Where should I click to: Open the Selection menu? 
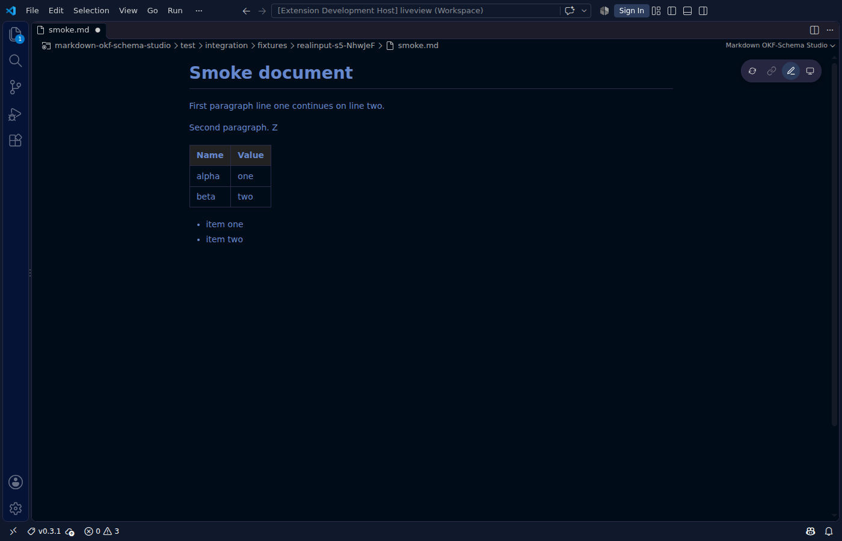pos(91,11)
